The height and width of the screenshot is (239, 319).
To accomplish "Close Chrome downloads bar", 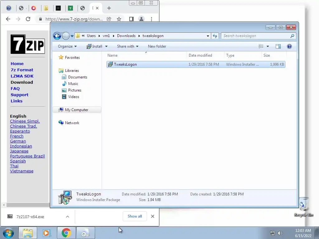I will (x=153, y=216).
